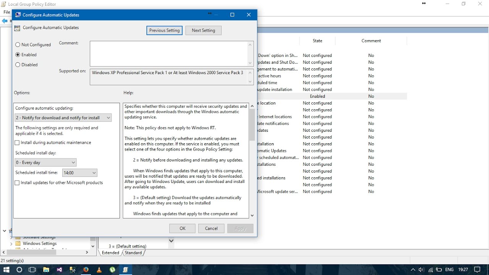
Task: Click the Comment column header
Action: [371, 41]
